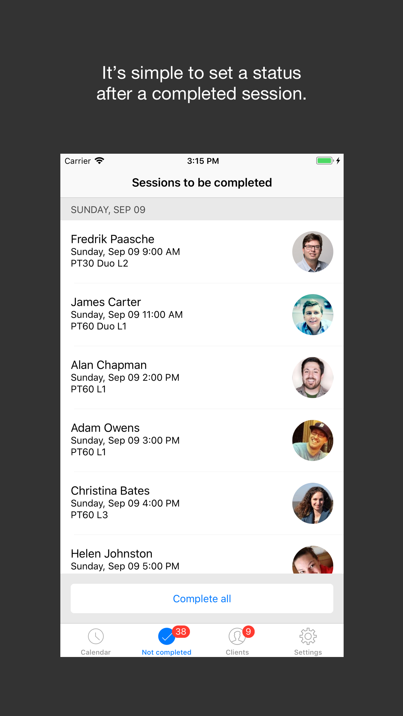Tap James Carter's avatar picture
This screenshot has height=716, width=403.
(312, 315)
